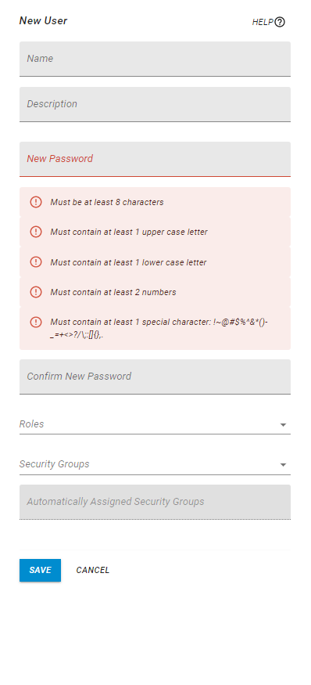Open the HELP link
The image size is (311, 685).
268,22
